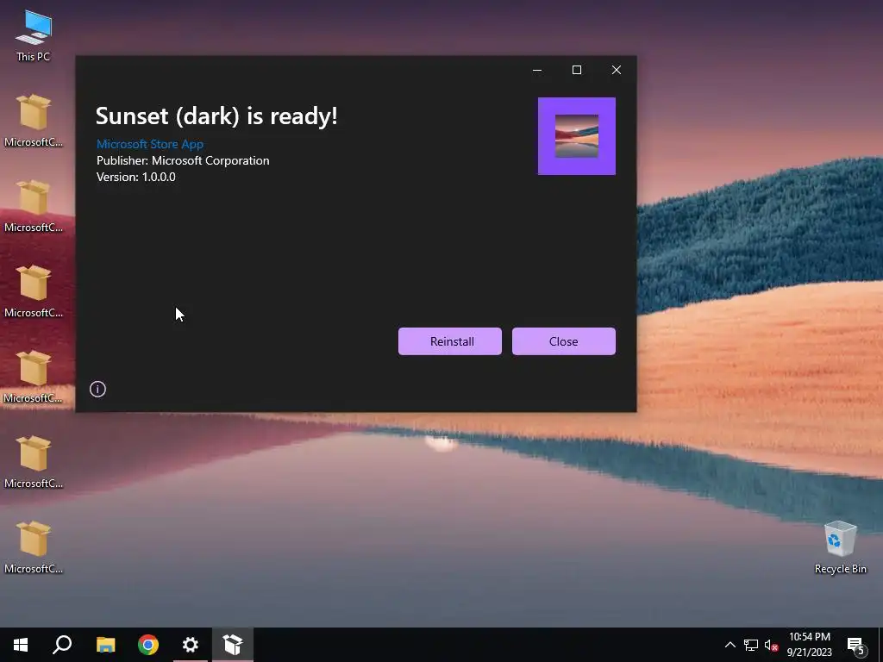Open the Microsoft Store App link
Screen dimensions: 883x662
150,144
